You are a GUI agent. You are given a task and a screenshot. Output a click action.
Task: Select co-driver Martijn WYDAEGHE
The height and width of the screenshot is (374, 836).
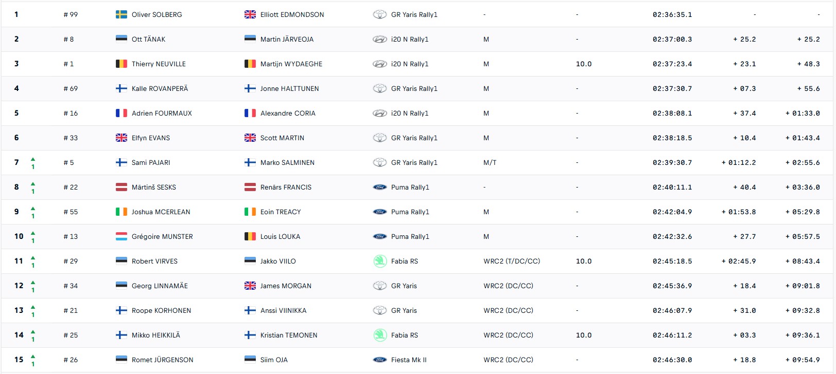(x=291, y=64)
